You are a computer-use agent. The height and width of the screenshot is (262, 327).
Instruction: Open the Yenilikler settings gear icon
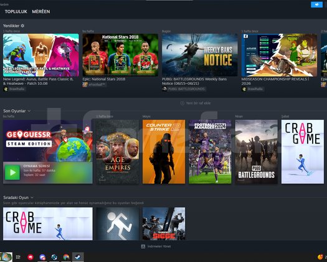coord(22,26)
